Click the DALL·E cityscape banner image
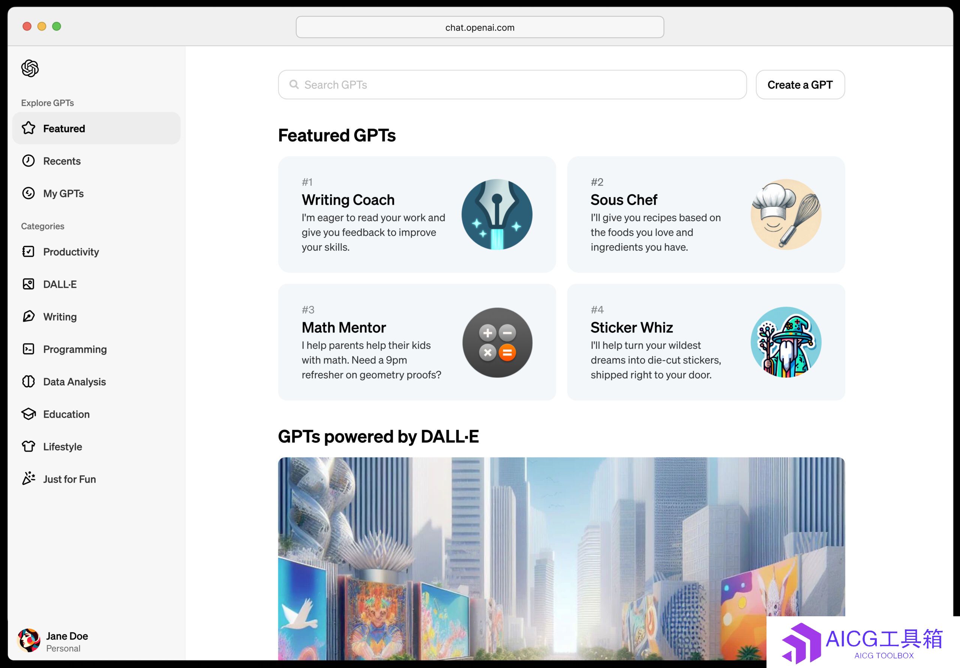Viewport: 960px width, 668px height. [x=561, y=559]
